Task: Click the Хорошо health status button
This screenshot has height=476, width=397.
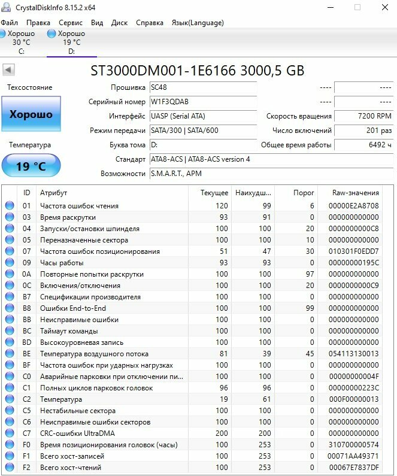Action: pyautogui.click(x=31, y=114)
